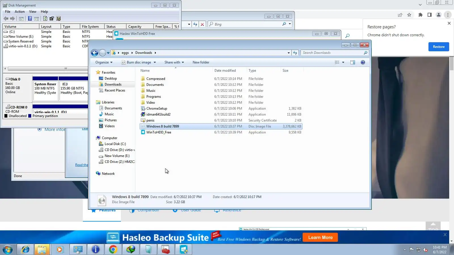Open the Chrome three-dot menu

point(448,15)
